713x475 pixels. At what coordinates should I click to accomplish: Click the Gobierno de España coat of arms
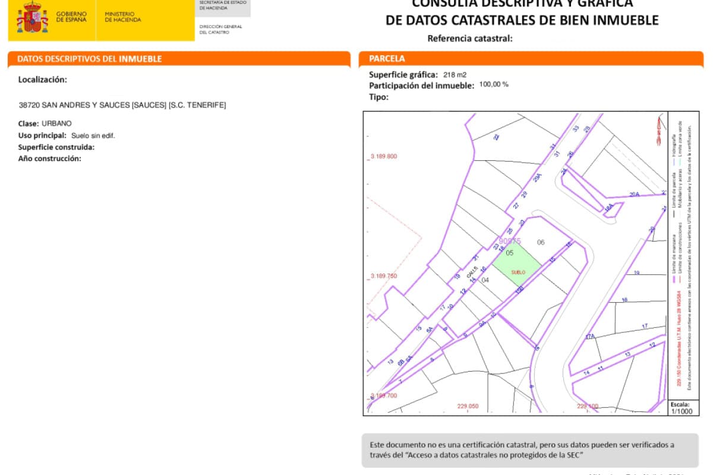pyautogui.click(x=32, y=17)
